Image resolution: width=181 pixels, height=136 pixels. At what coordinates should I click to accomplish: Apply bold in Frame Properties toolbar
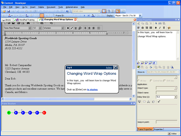[x=156, y=28]
